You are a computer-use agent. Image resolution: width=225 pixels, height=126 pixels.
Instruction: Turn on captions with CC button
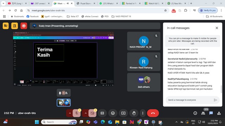[x=102, y=113]
